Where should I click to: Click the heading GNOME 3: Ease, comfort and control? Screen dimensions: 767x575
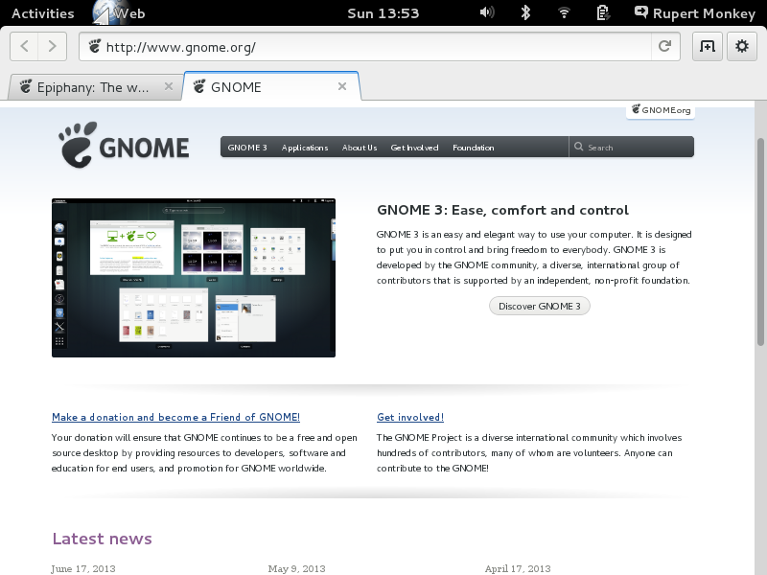tap(502, 210)
